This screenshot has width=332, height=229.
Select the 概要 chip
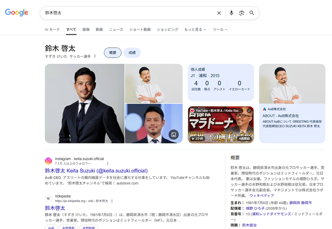pos(113,53)
